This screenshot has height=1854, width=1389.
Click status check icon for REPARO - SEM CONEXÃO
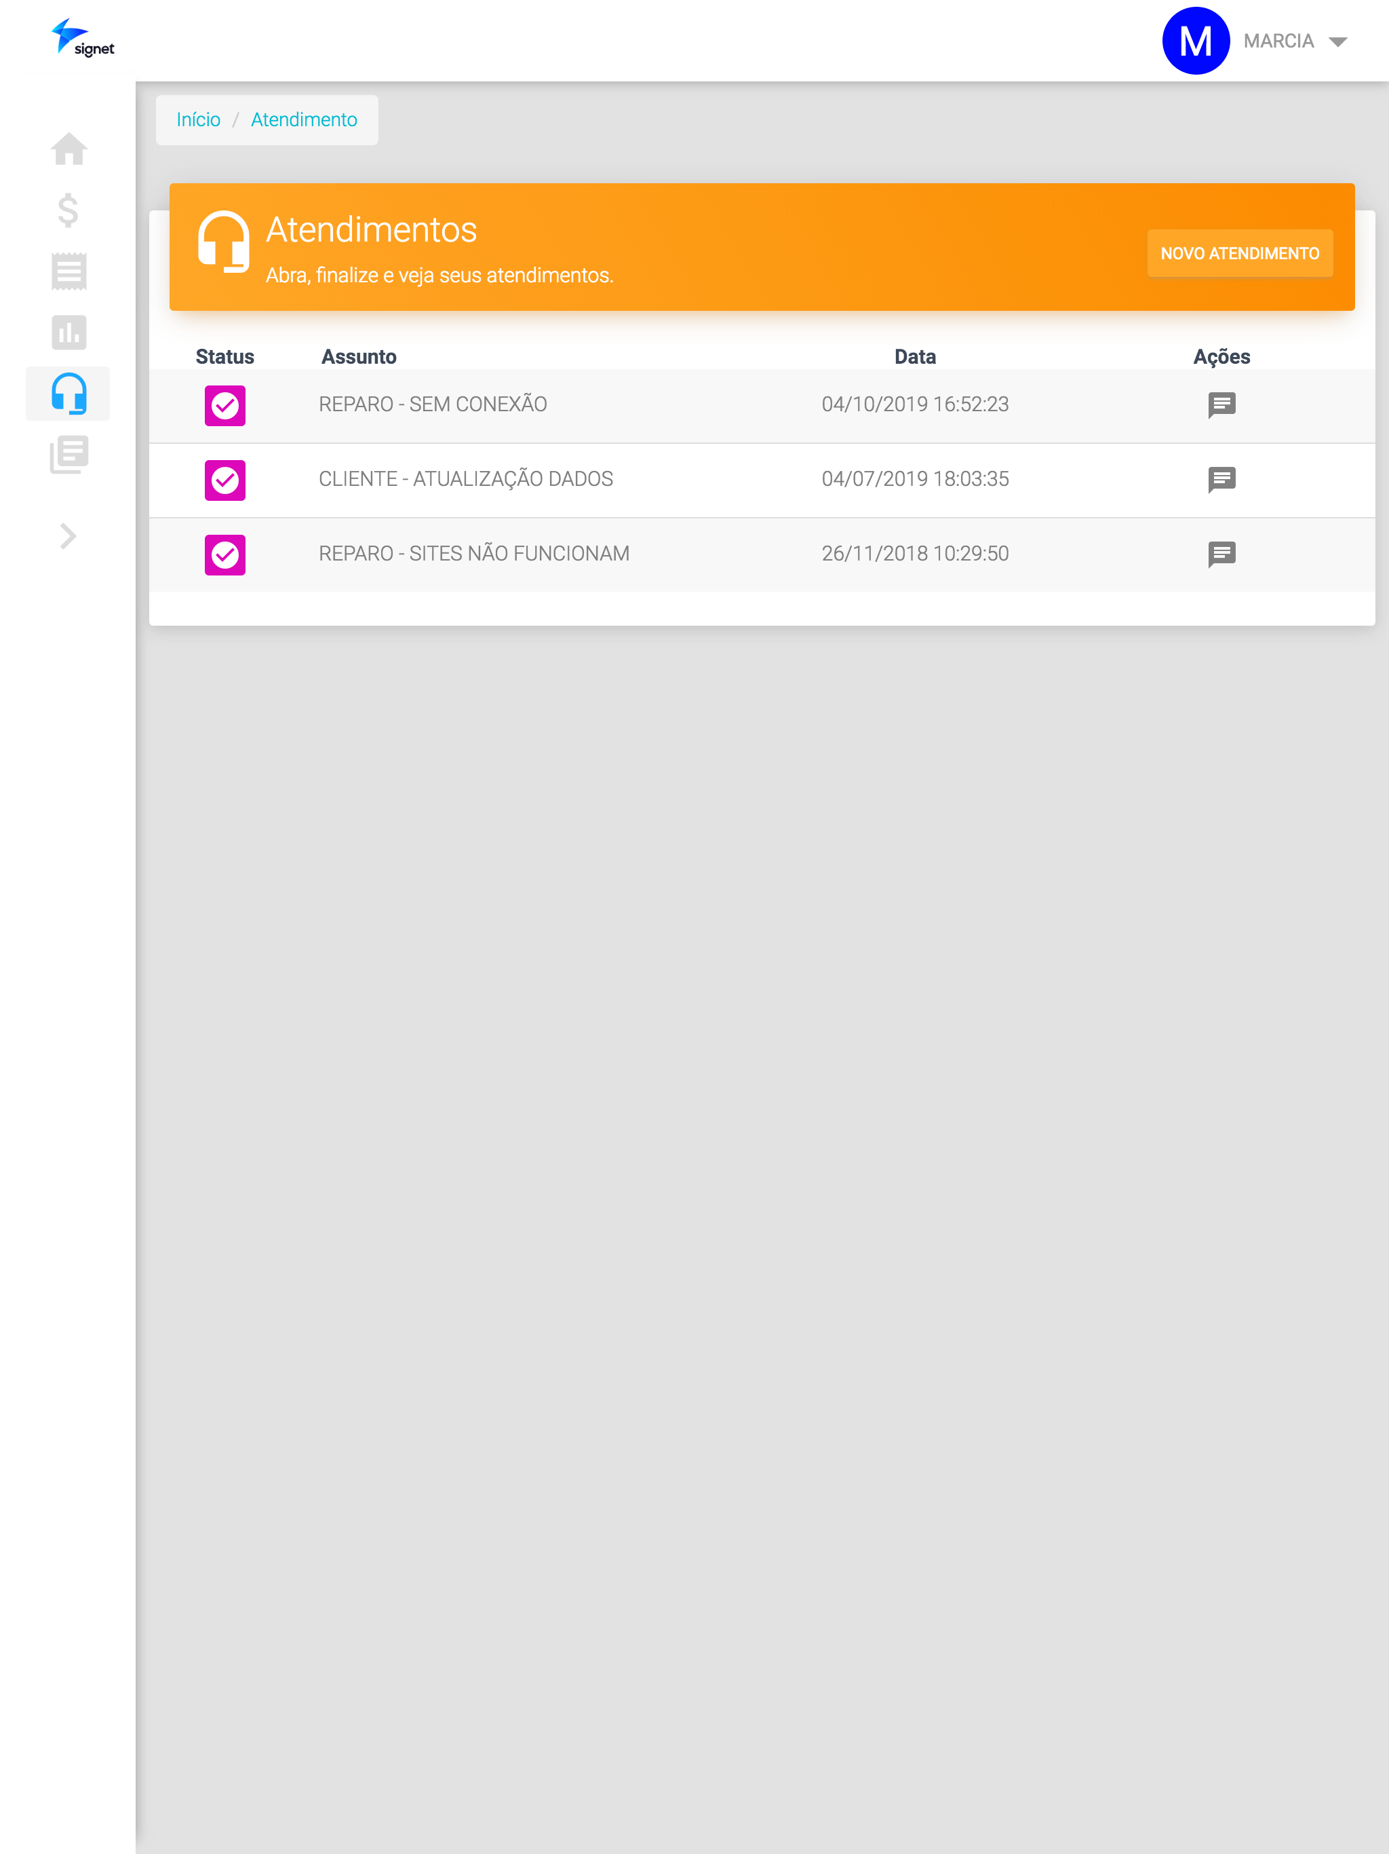[225, 406]
